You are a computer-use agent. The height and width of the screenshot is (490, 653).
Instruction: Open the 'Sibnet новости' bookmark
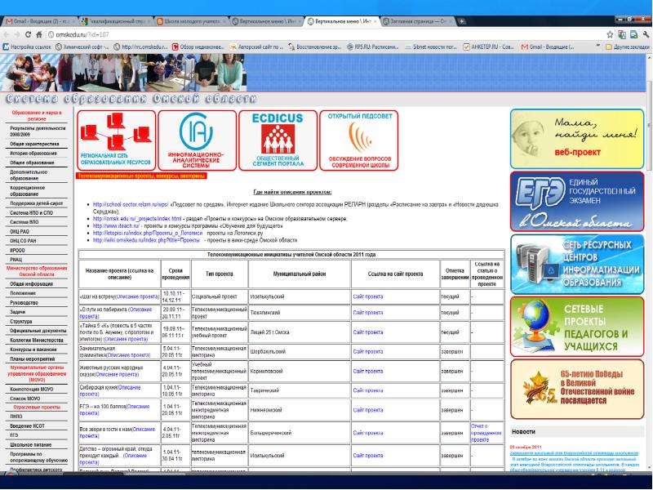(x=431, y=47)
